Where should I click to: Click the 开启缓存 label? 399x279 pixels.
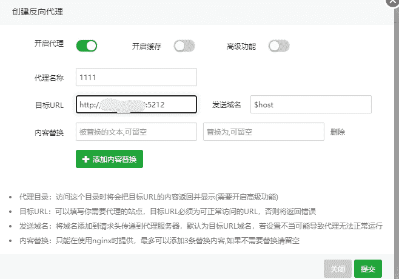147,46
